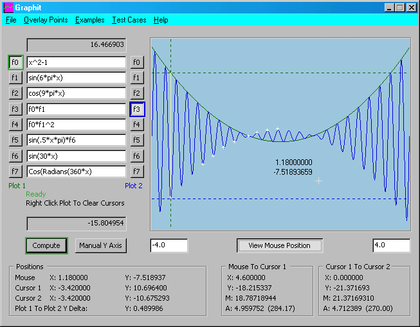Click the Plot 1 label
The width and height of the screenshot is (420, 327).
pyautogui.click(x=17, y=186)
